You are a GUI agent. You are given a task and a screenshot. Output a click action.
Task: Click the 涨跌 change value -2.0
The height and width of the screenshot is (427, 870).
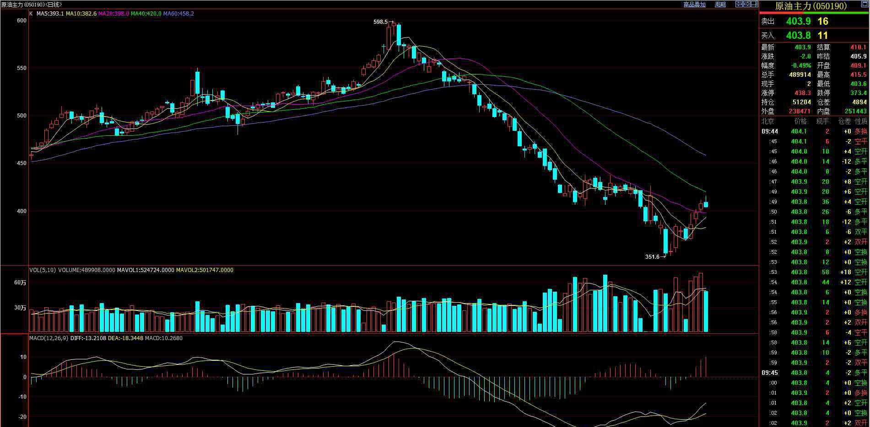[805, 57]
